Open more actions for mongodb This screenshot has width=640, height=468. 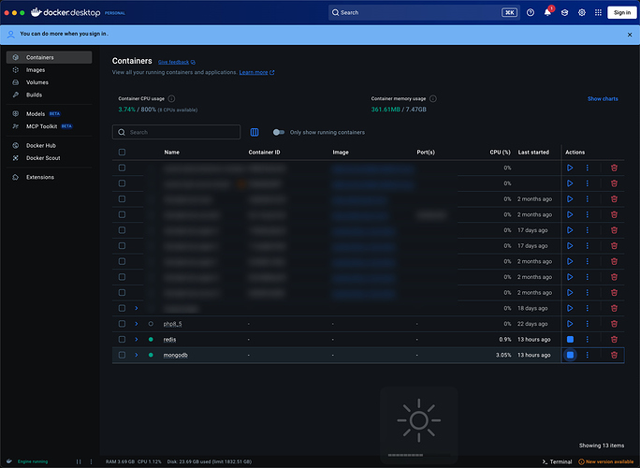tap(587, 355)
